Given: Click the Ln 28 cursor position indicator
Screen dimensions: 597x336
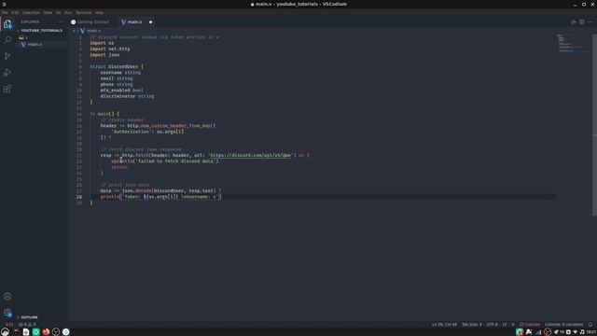Looking at the screenshot, I should pyautogui.click(x=444, y=325).
